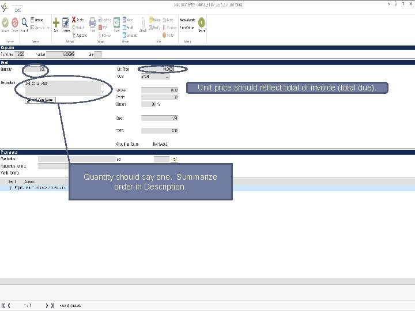Click the Manufacturer input field

point(77,159)
